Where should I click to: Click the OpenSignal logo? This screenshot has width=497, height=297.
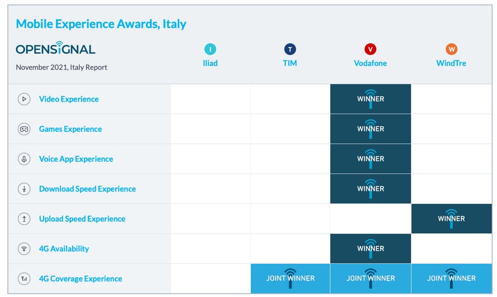(x=56, y=48)
